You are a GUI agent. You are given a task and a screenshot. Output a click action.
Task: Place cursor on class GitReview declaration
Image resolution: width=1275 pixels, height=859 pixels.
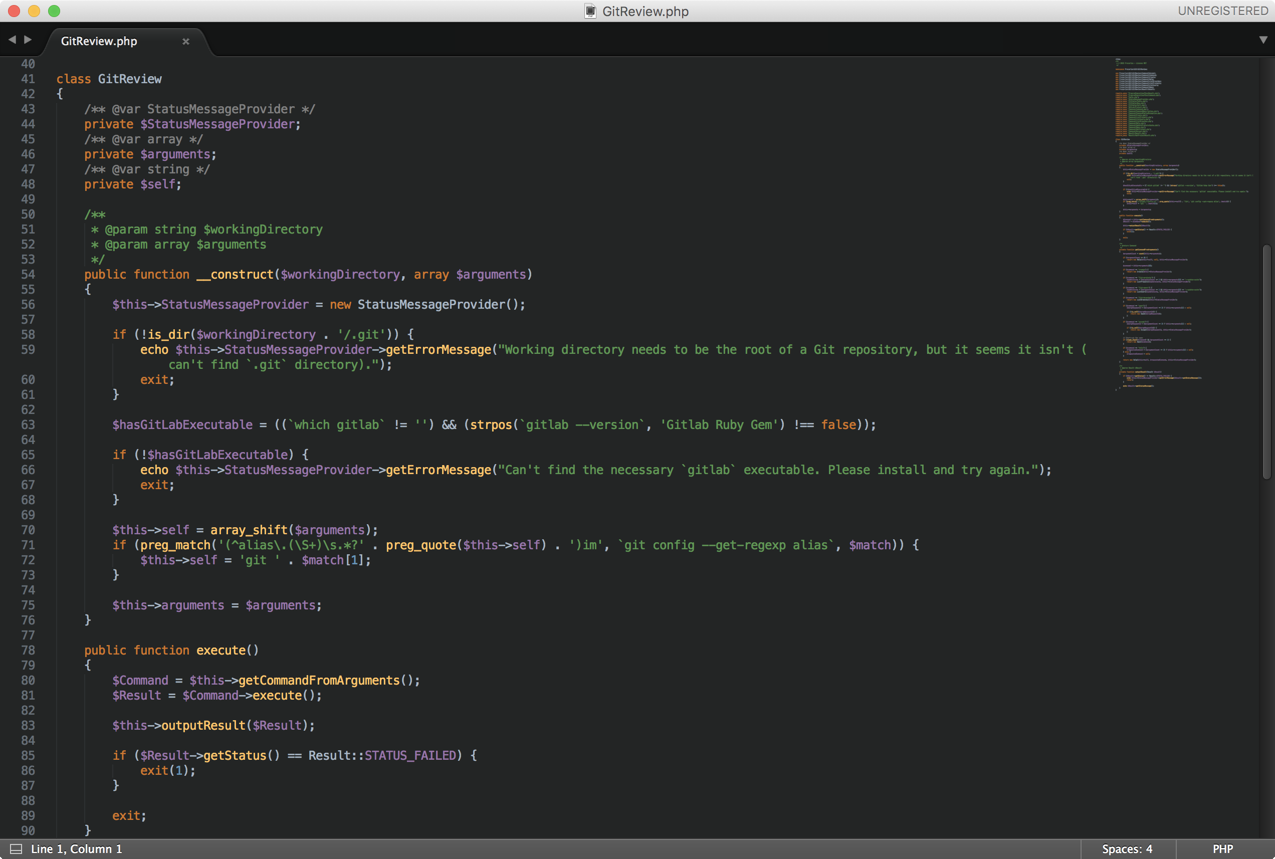click(x=130, y=79)
